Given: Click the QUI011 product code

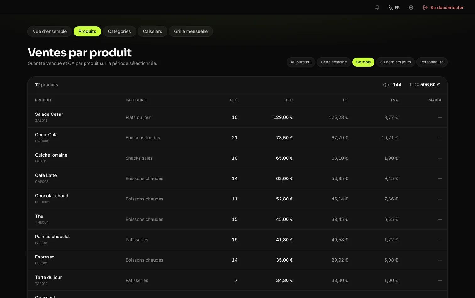Looking at the screenshot, I should 41,161.
